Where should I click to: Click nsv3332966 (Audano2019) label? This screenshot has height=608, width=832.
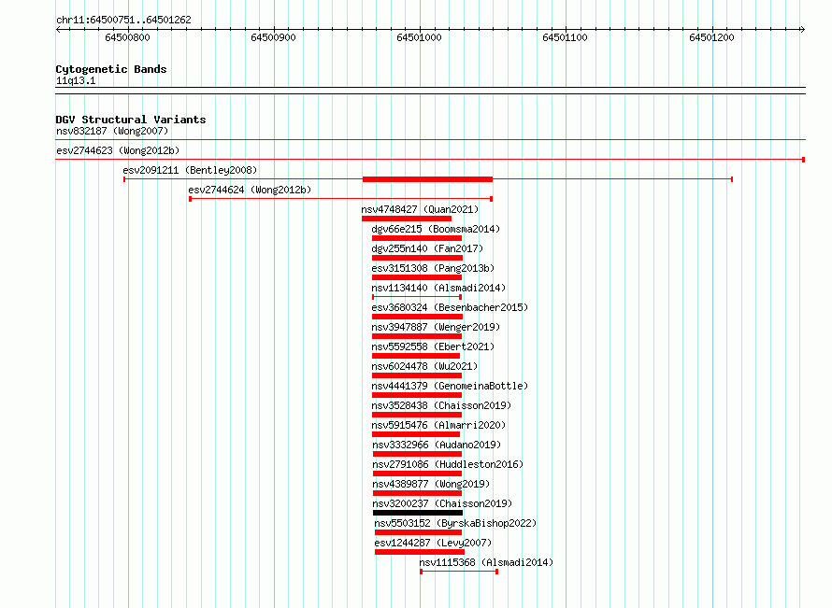(437, 445)
